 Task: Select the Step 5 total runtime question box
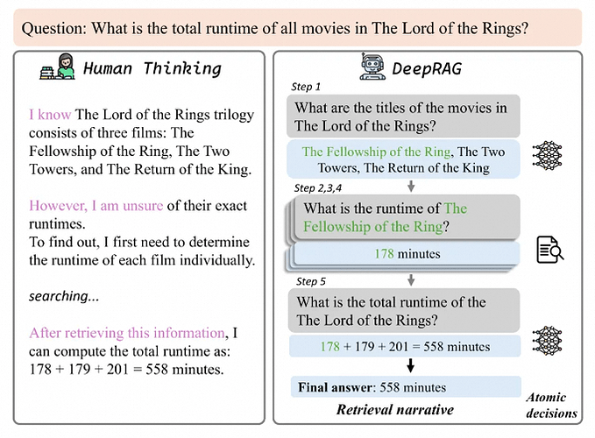pos(403,311)
